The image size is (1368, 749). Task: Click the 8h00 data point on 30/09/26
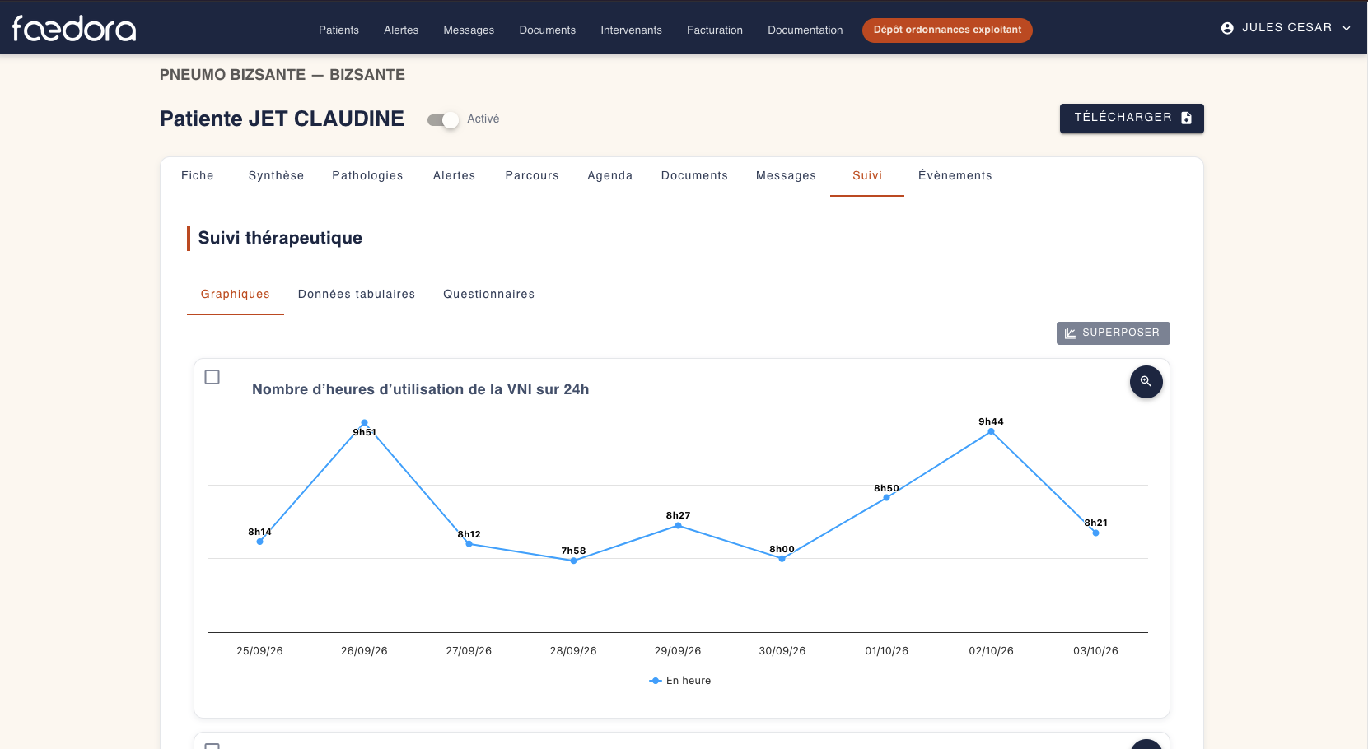point(782,559)
